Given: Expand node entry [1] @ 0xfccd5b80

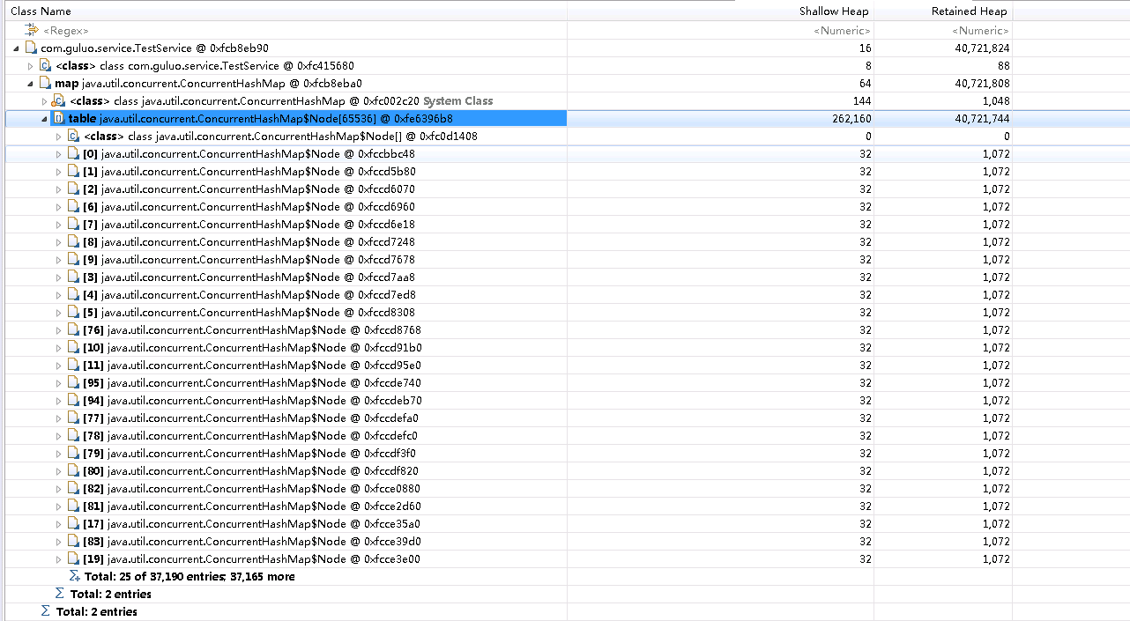Looking at the screenshot, I should [59, 172].
